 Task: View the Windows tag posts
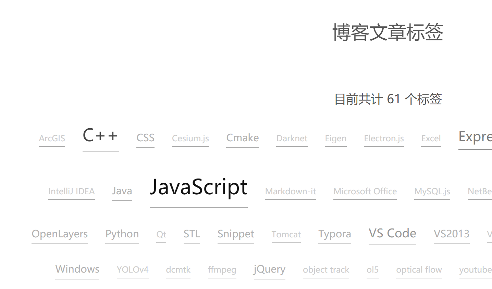(77, 269)
